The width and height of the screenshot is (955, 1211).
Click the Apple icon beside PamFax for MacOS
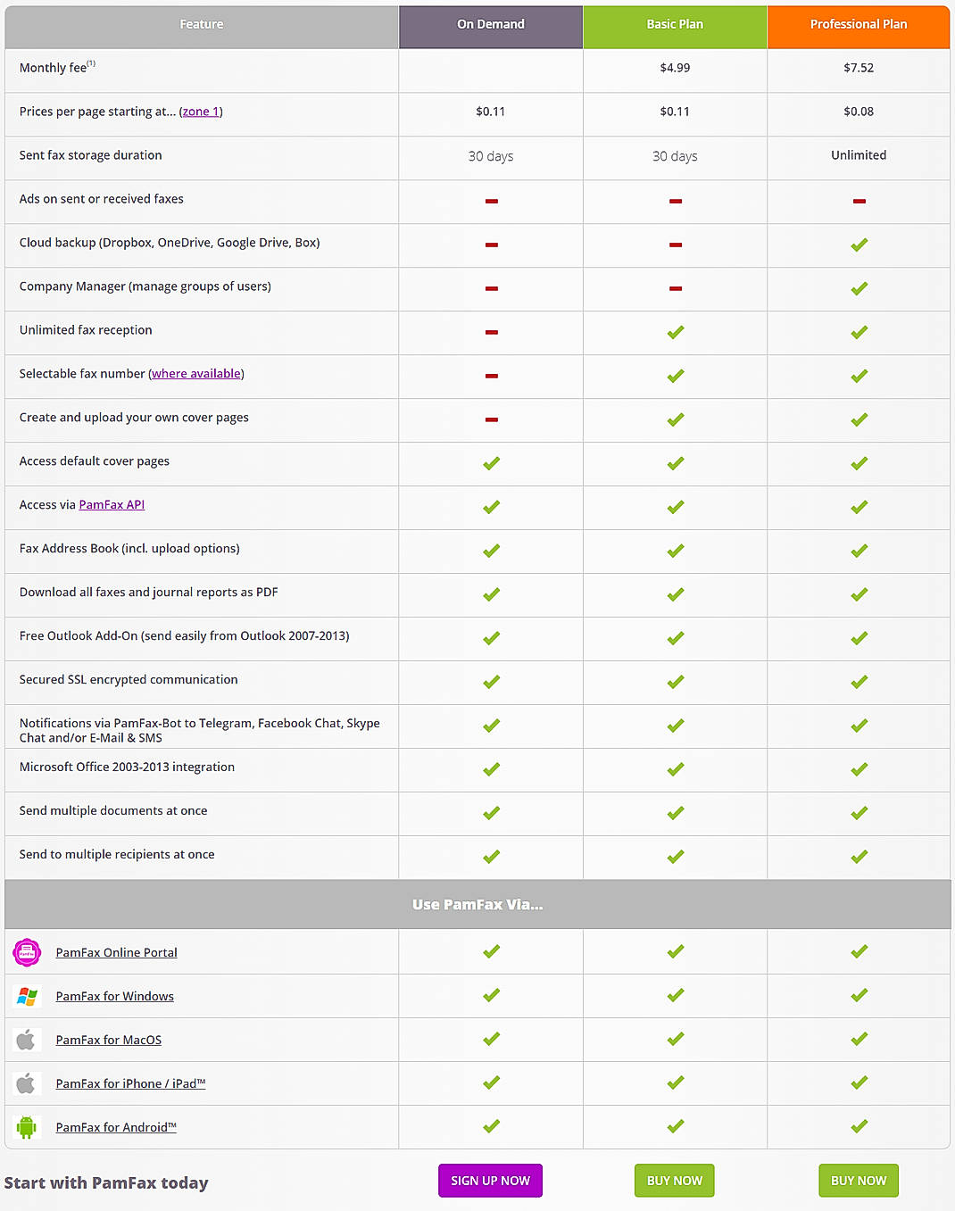(x=27, y=1039)
